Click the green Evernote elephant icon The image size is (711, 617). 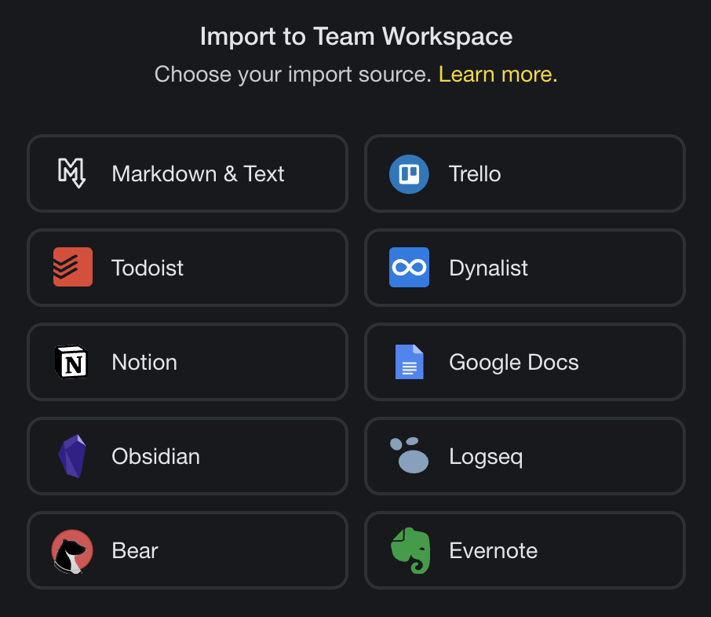point(410,550)
